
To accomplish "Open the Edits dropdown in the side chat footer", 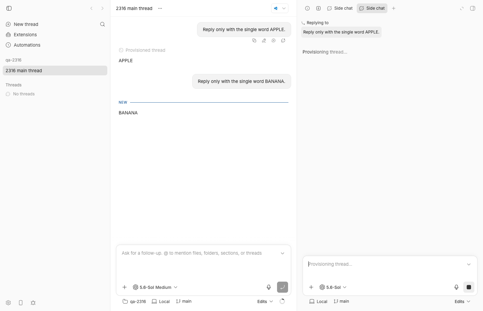I will [x=462, y=301].
